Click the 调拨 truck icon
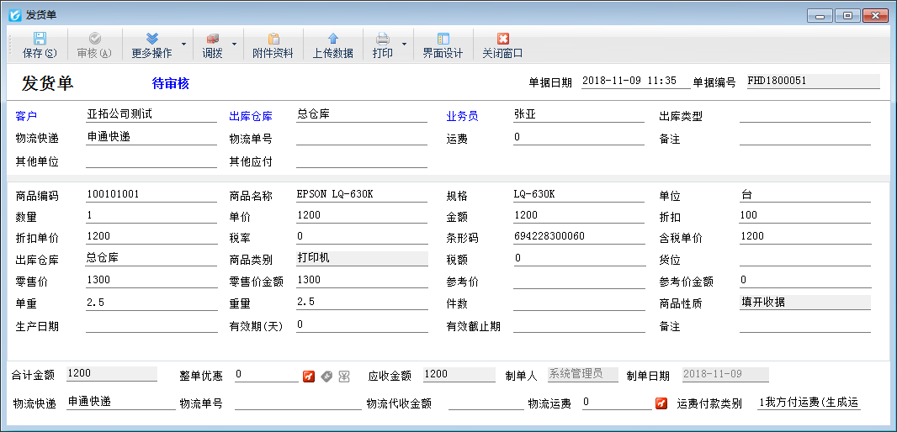 point(212,39)
